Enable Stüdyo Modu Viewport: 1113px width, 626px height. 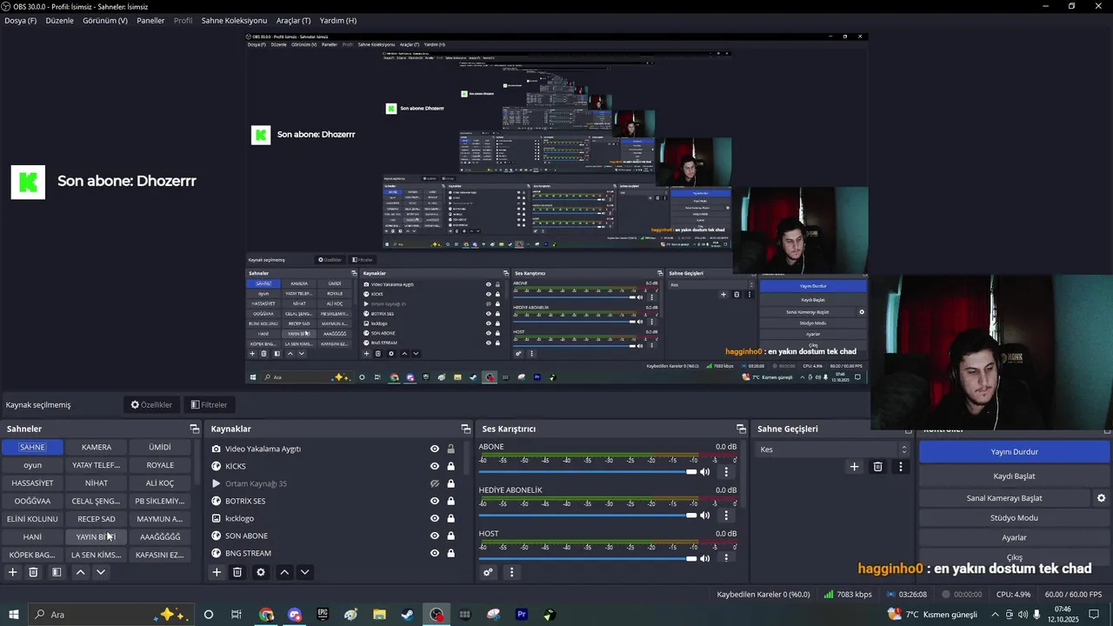click(x=1014, y=517)
